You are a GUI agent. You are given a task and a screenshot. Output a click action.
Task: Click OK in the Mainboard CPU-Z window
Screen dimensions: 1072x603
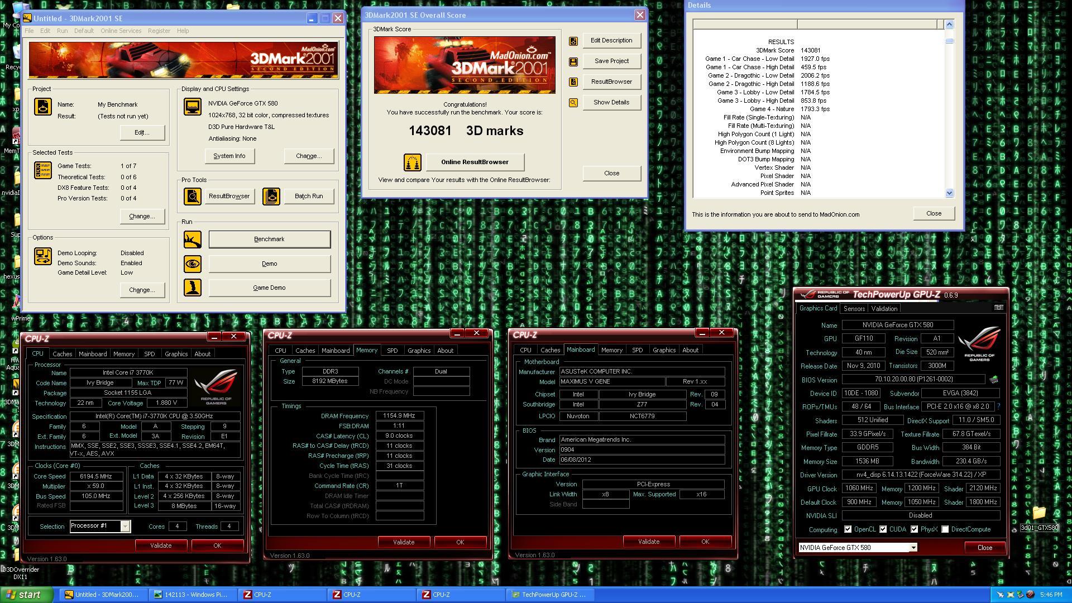click(x=705, y=542)
